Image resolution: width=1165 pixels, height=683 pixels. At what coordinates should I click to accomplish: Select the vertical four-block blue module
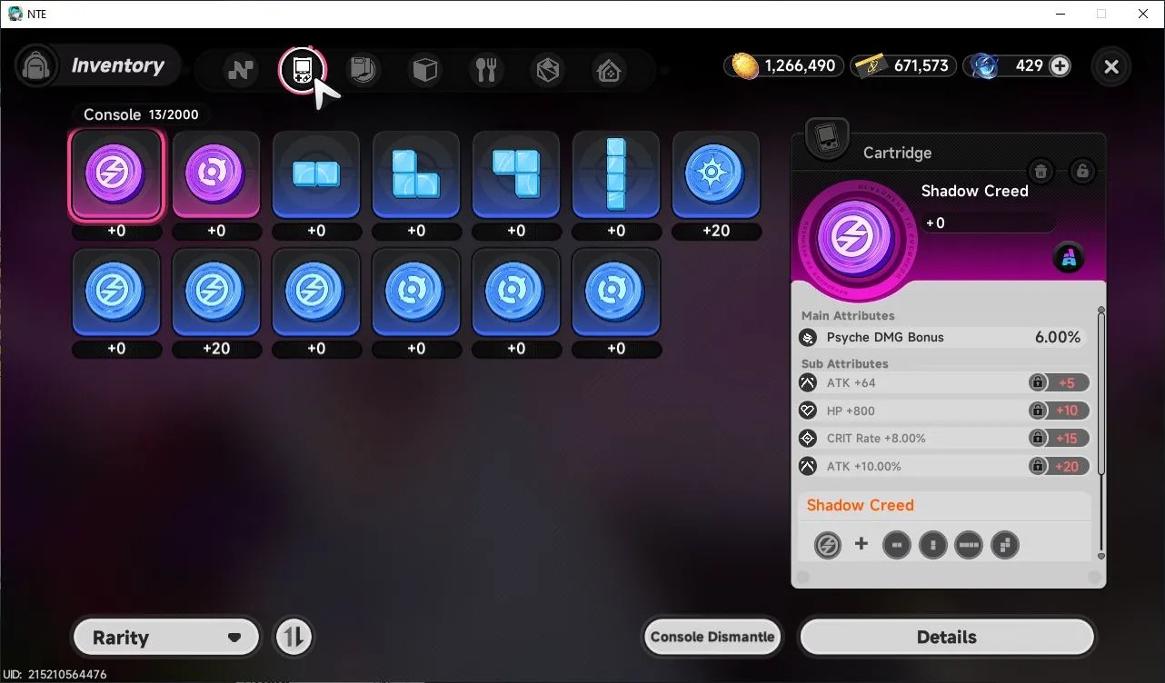coord(616,175)
